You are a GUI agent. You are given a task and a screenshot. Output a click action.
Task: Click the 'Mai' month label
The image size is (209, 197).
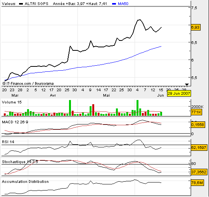click(x=106, y=95)
